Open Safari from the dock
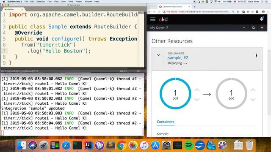Image resolution: width=271 pixels, height=152 pixels. [x=66, y=145]
